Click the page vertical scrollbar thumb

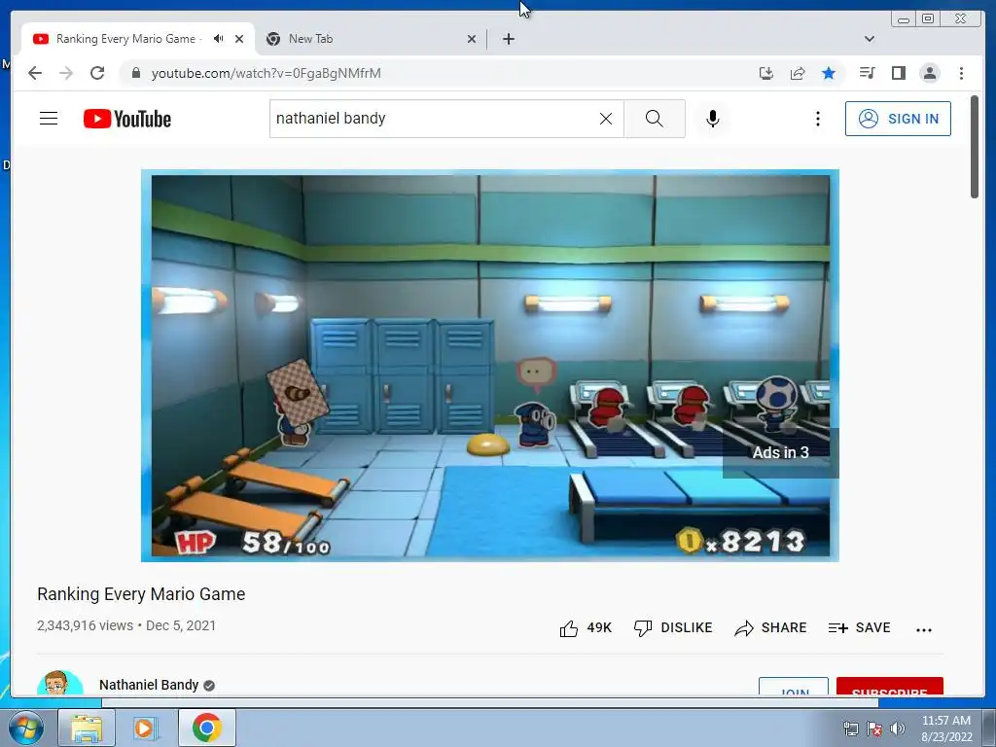(x=975, y=147)
